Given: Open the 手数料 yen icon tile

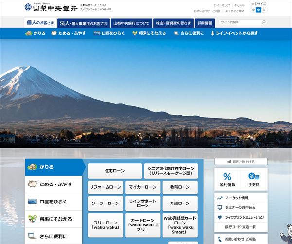Looking at the screenshot, I should pos(254,180).
